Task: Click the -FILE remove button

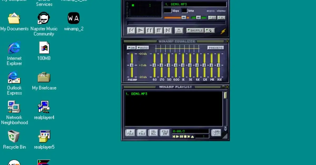Action: (142, 133)
